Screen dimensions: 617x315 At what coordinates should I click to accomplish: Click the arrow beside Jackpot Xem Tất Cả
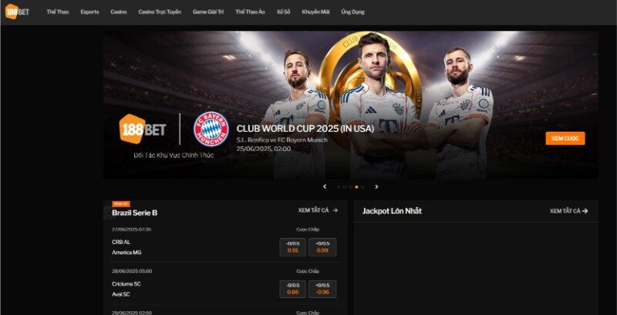(x=585, y=211)
